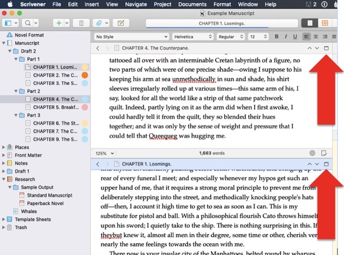344x255 pixels.
Task: Switch to corkboard view mode icon
Action: 325,23
